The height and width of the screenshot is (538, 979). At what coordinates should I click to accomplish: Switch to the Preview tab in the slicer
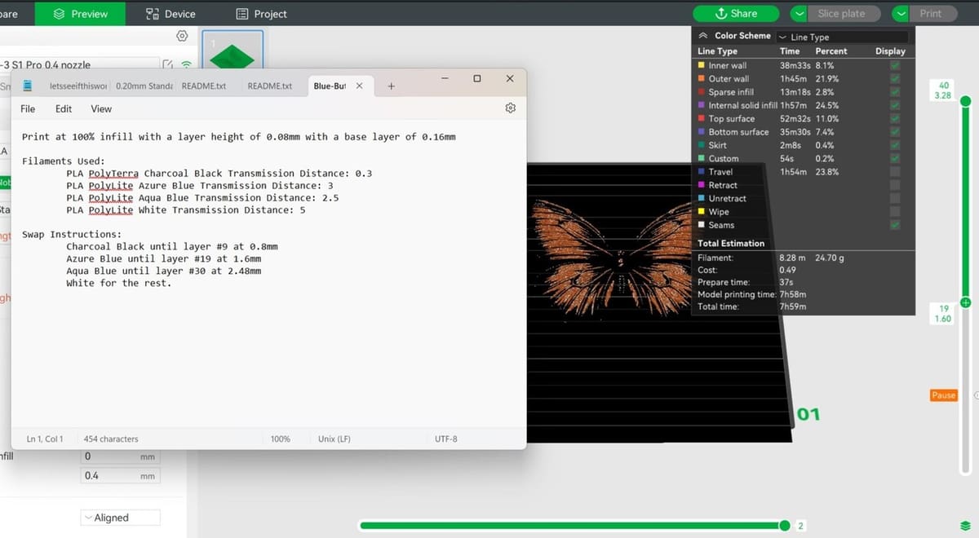pos(80,14)
